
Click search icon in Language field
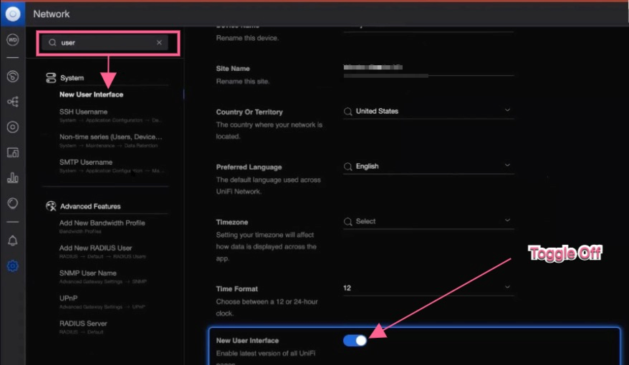click(x=347, y=166)
